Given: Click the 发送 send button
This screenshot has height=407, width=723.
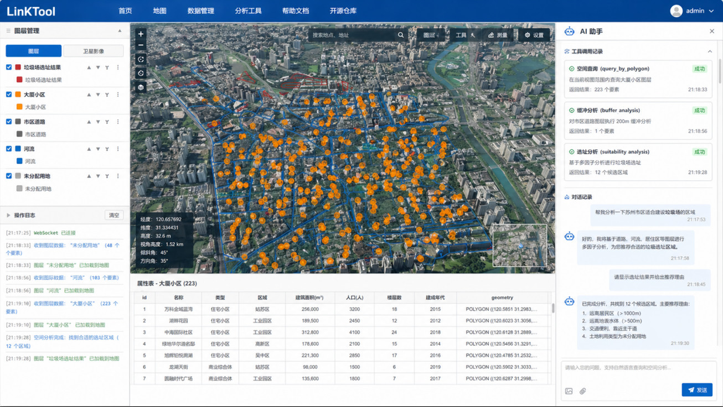Looking at the screenshot, I should [697, 390].
